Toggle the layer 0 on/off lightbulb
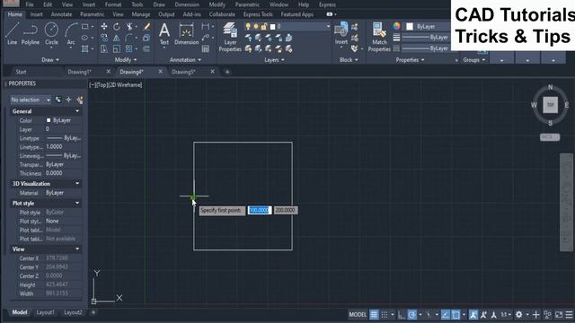Viewport: 575px width, 323px height. [x=248, y=26]
